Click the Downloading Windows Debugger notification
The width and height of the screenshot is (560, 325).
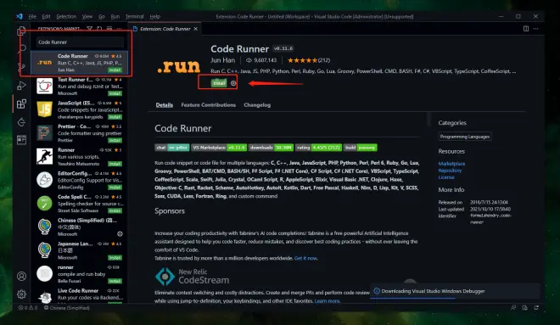coord(455,291)
